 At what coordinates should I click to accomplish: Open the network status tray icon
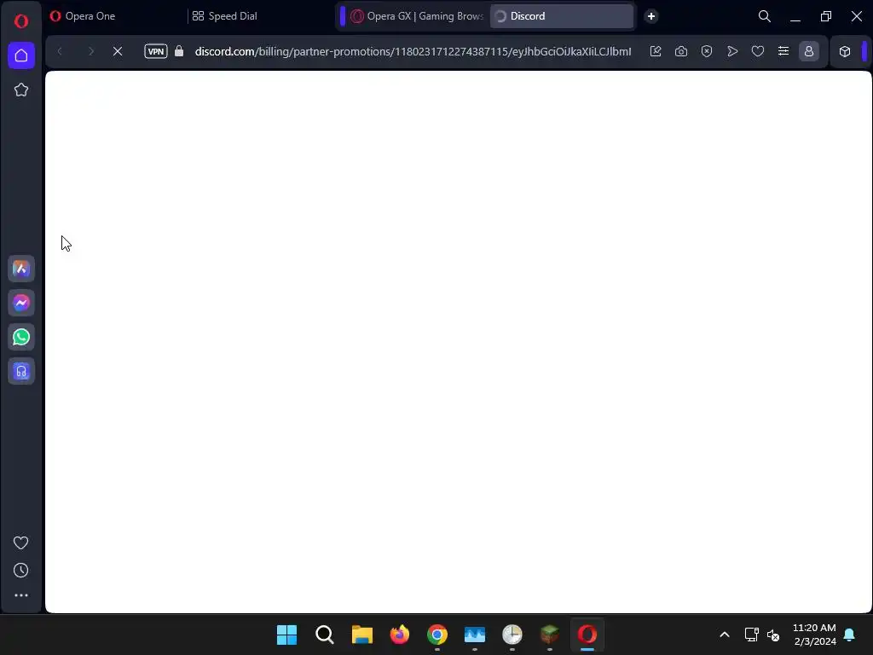tap(752, 635)
